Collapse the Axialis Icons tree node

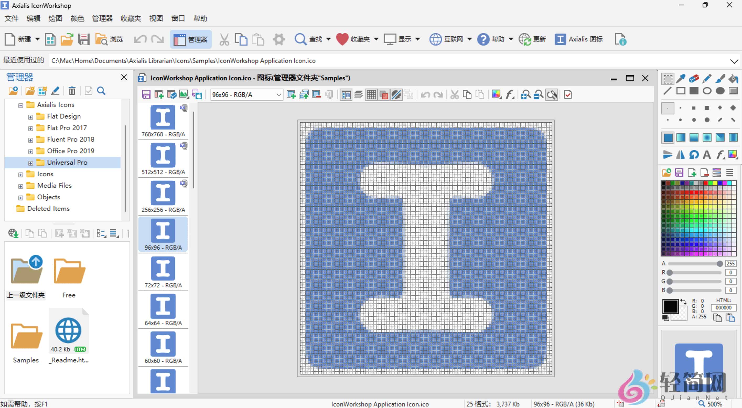coord(20,105)
